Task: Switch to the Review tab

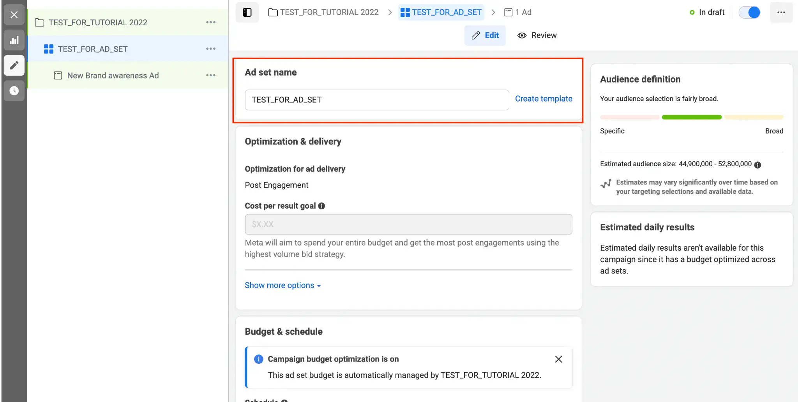Action: [537, 35]
